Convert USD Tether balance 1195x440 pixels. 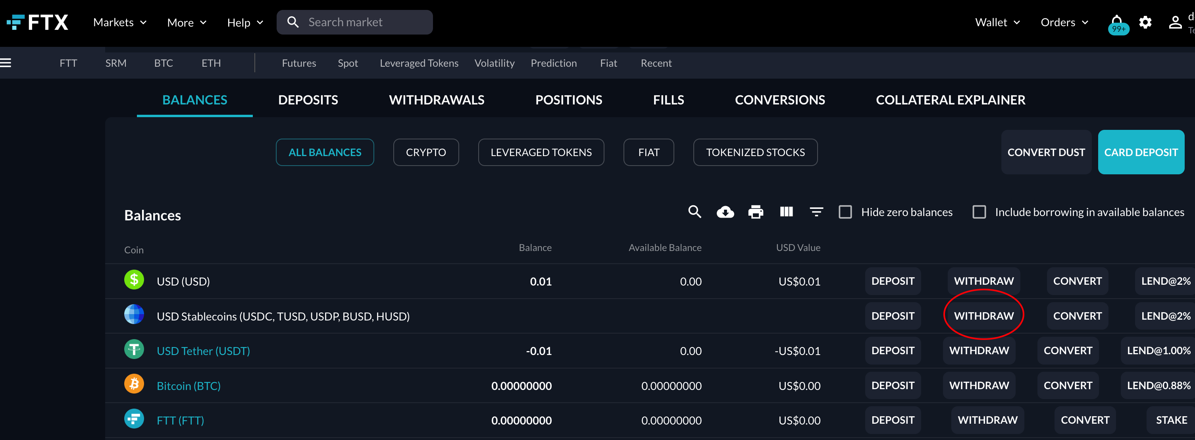click(1068, 350)
